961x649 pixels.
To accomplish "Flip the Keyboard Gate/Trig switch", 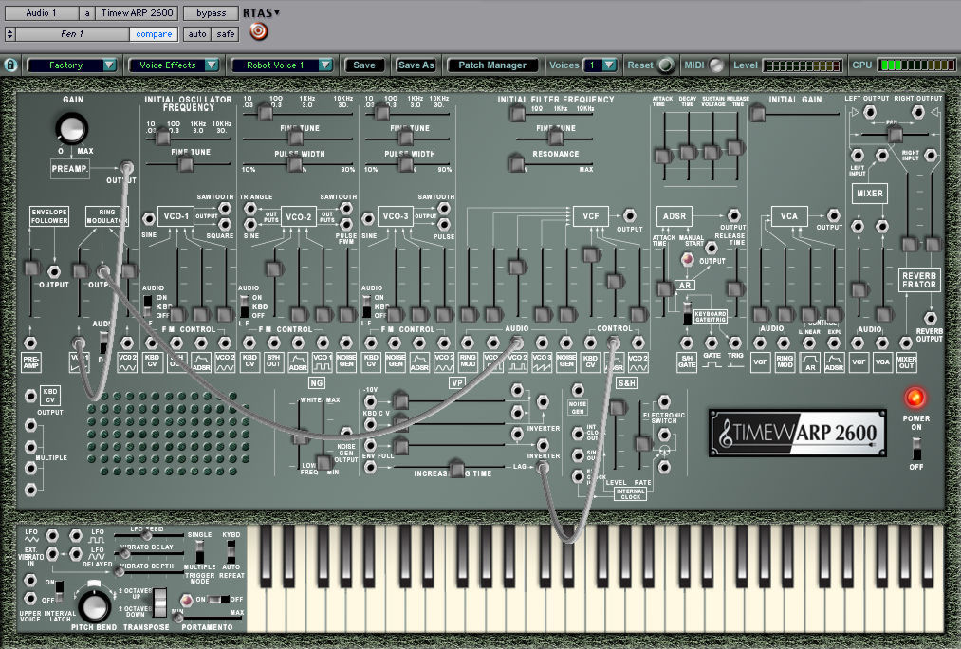I will [x=688, y=314].
